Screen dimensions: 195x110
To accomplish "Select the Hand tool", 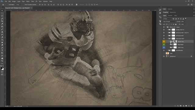I will 2,58.
